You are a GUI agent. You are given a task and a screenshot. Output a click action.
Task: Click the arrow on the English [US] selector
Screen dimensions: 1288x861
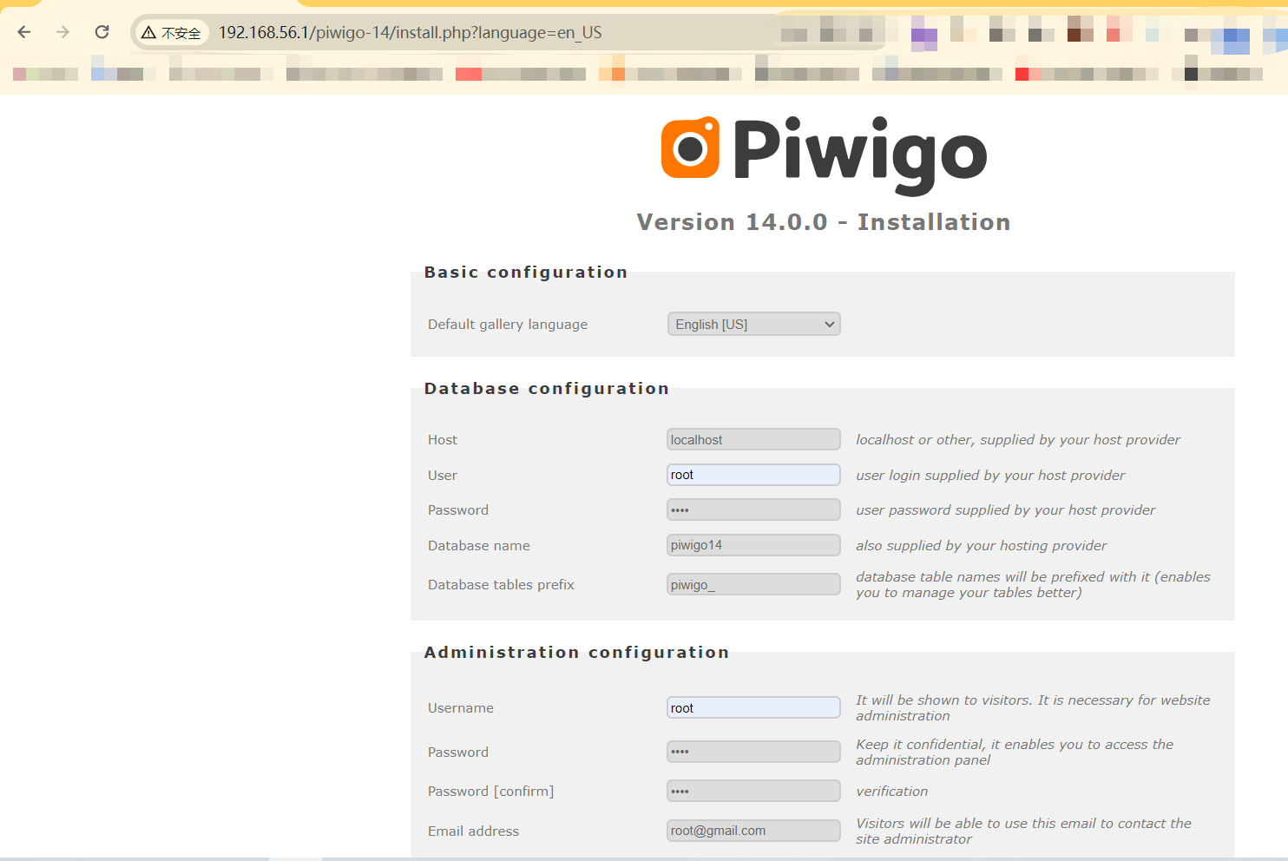825,324
